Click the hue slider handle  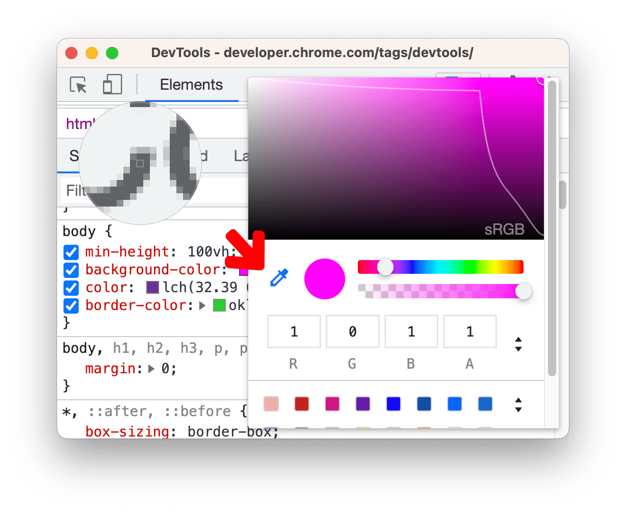coord(385,267)
